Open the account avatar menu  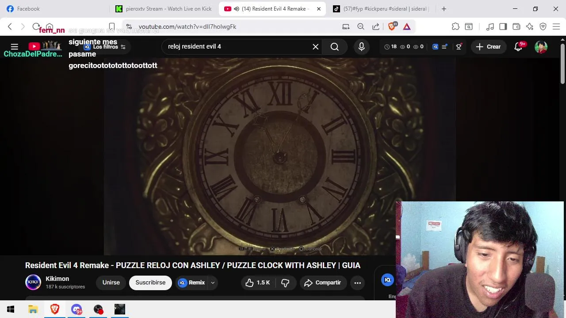coord(541,46)
